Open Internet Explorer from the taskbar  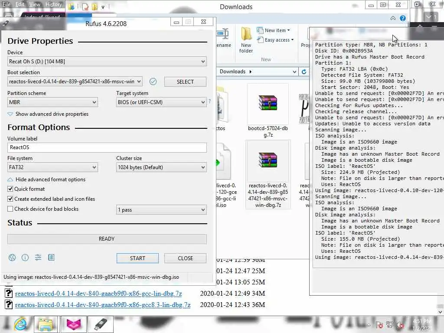click(20, 324)
